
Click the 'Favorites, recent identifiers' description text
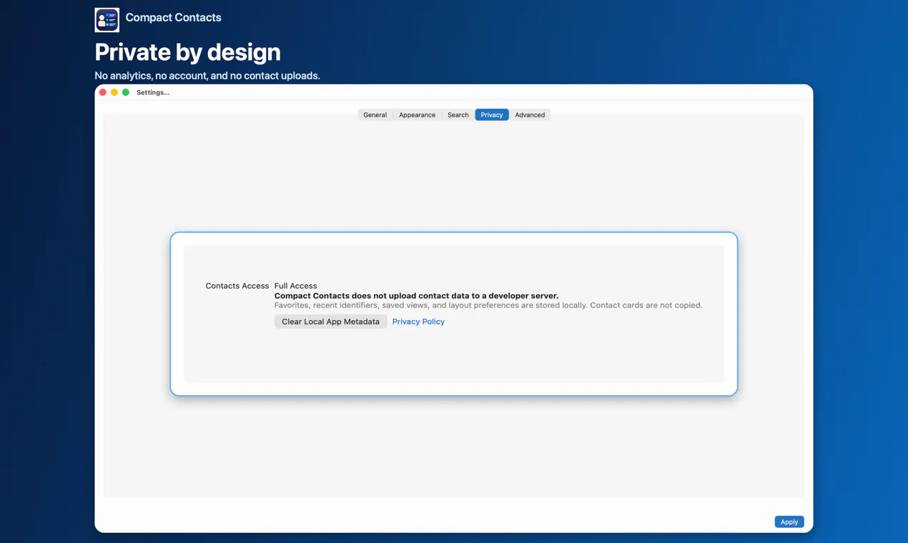[x=488, y=305]
